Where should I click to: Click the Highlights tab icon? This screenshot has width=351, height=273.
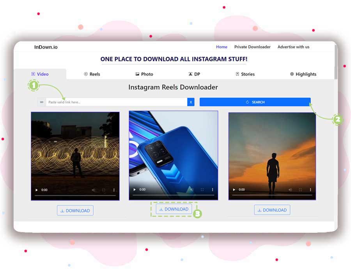(292, 74)
